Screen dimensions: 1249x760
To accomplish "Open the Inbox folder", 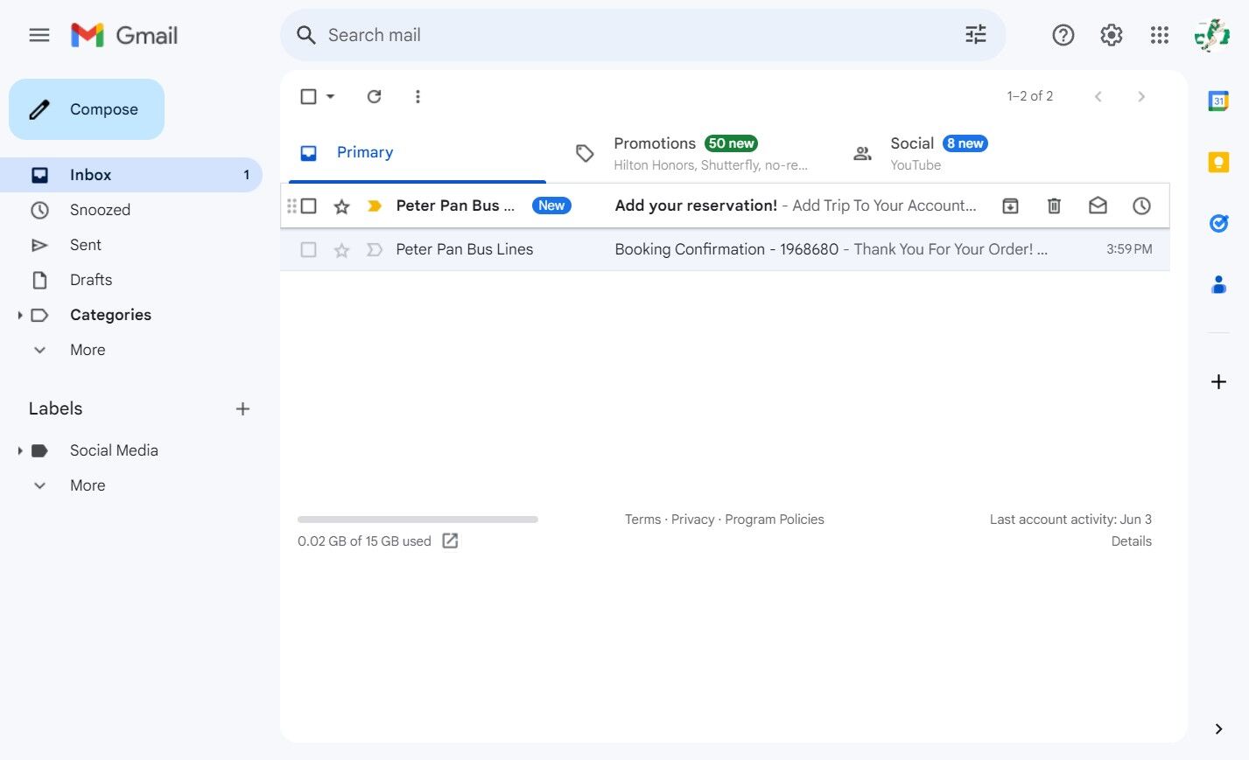I will click(x=131, y=175).
